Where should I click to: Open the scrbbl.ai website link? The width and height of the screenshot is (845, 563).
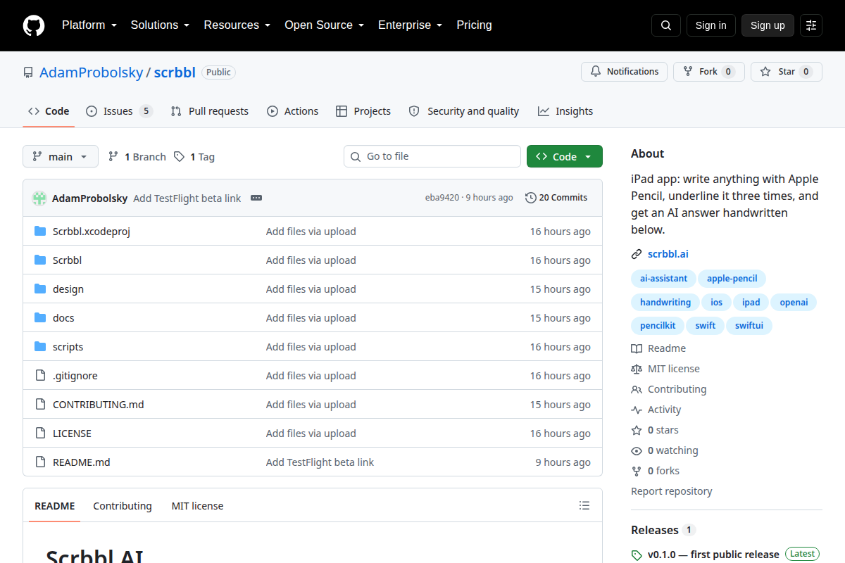[668, 254]
